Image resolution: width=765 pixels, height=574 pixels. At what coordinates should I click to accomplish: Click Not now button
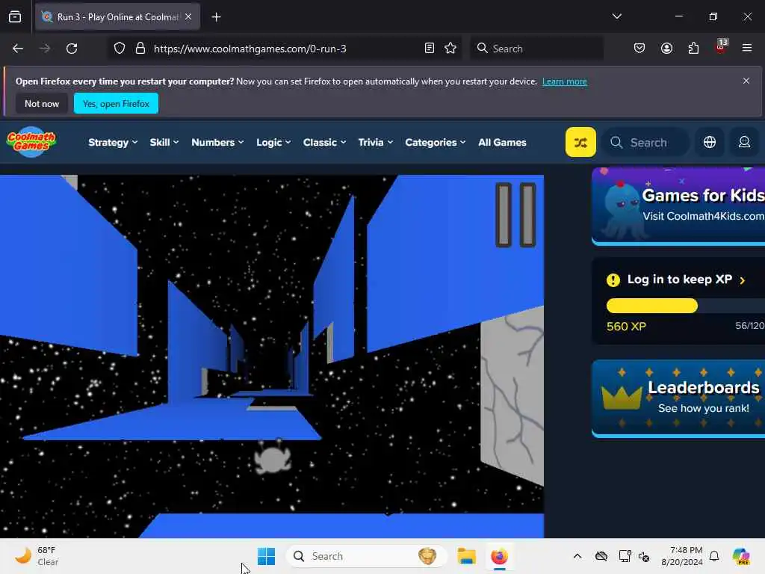pyautogui.click(x=42, y=103)
